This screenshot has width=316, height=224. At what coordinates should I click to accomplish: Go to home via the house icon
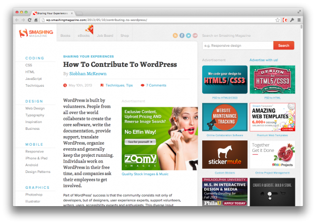tap(36, 20)
